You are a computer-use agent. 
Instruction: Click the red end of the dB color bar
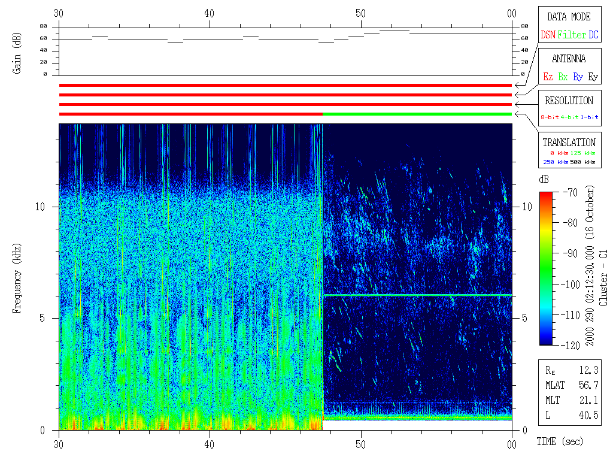tap(547, 195)
